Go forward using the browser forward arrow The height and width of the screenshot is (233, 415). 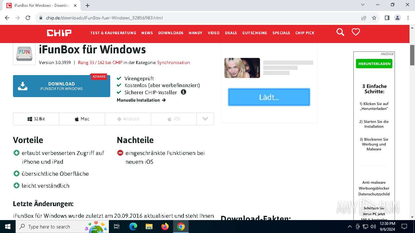click(18, 18)
